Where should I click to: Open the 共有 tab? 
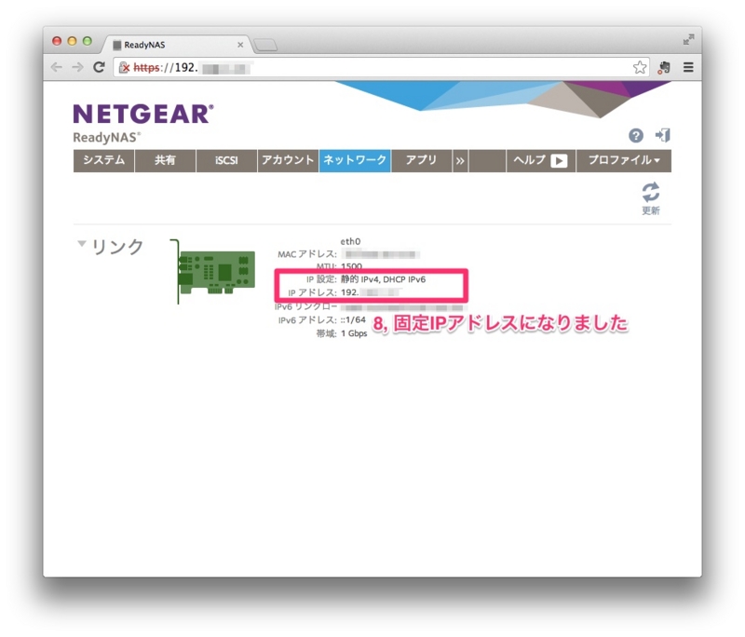[x=166, y=160]
